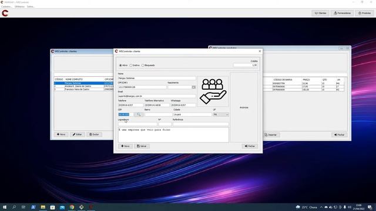The height and width of the screenshot is (211, 376).
Task: Click the Referência input field
Action: 201,124
